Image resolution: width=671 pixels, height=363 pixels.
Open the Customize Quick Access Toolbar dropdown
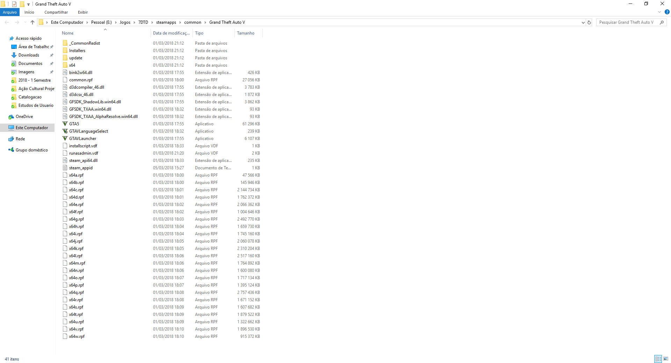click(x=29, y=4)
